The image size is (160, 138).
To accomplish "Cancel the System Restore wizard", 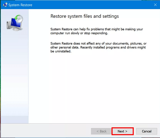I will (147, 131).
